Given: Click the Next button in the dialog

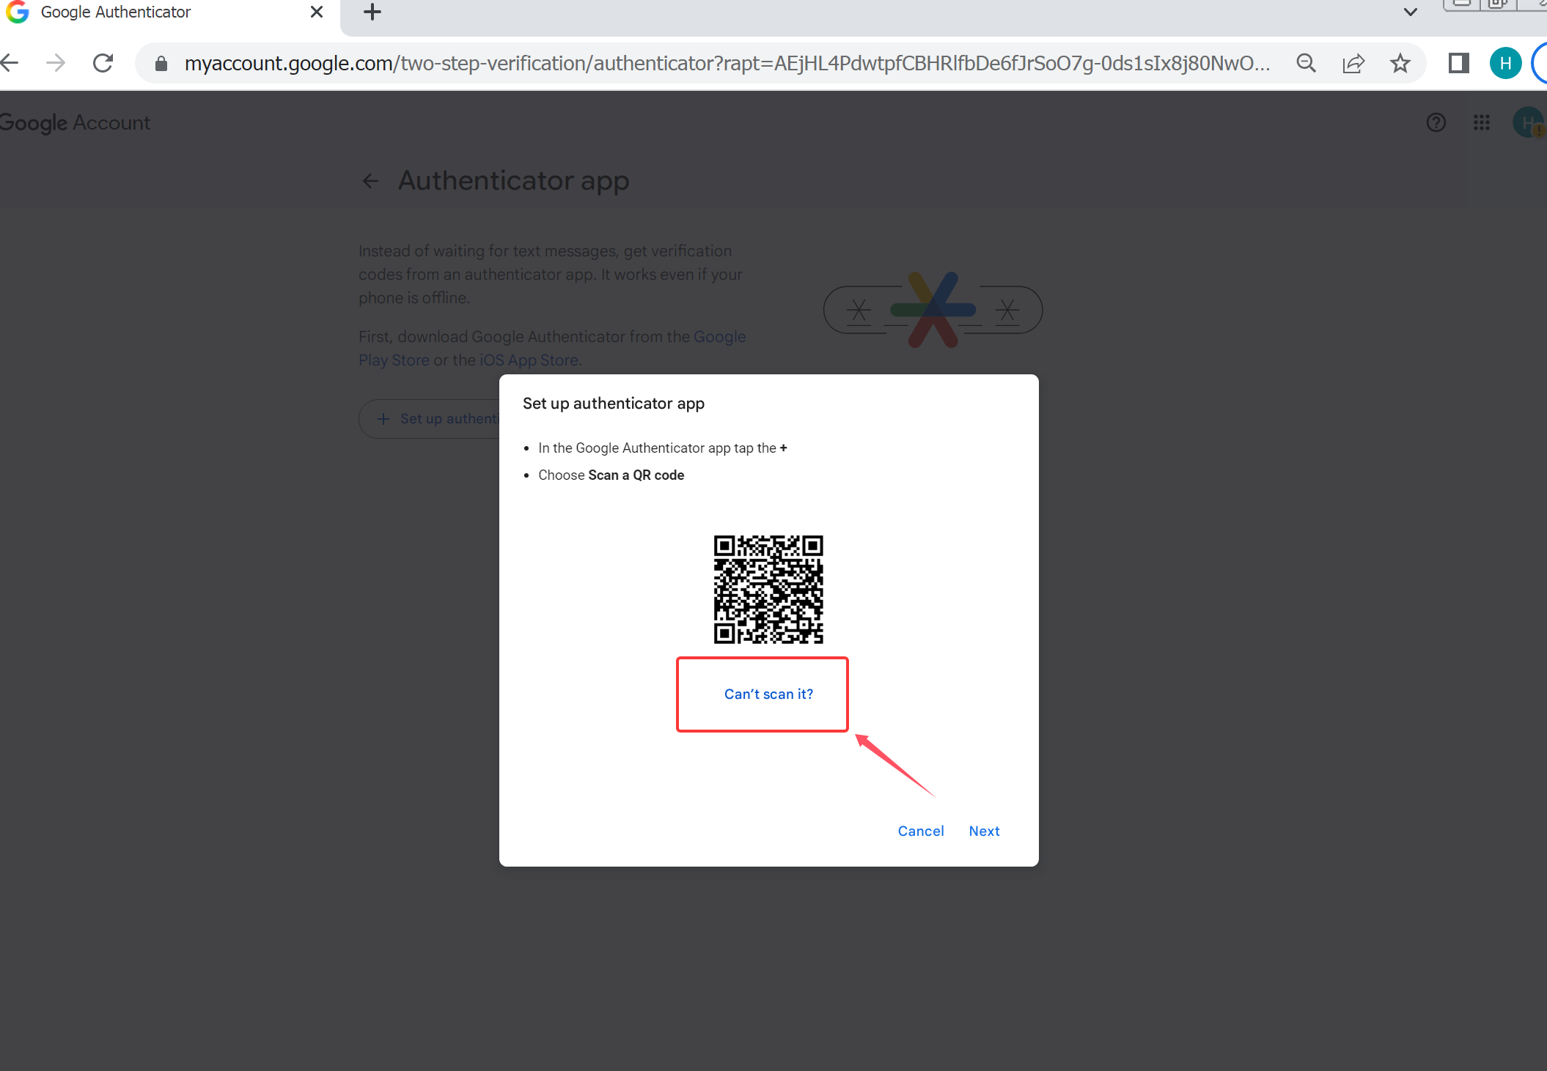Looking at the screenshot, I should point(984,831).
